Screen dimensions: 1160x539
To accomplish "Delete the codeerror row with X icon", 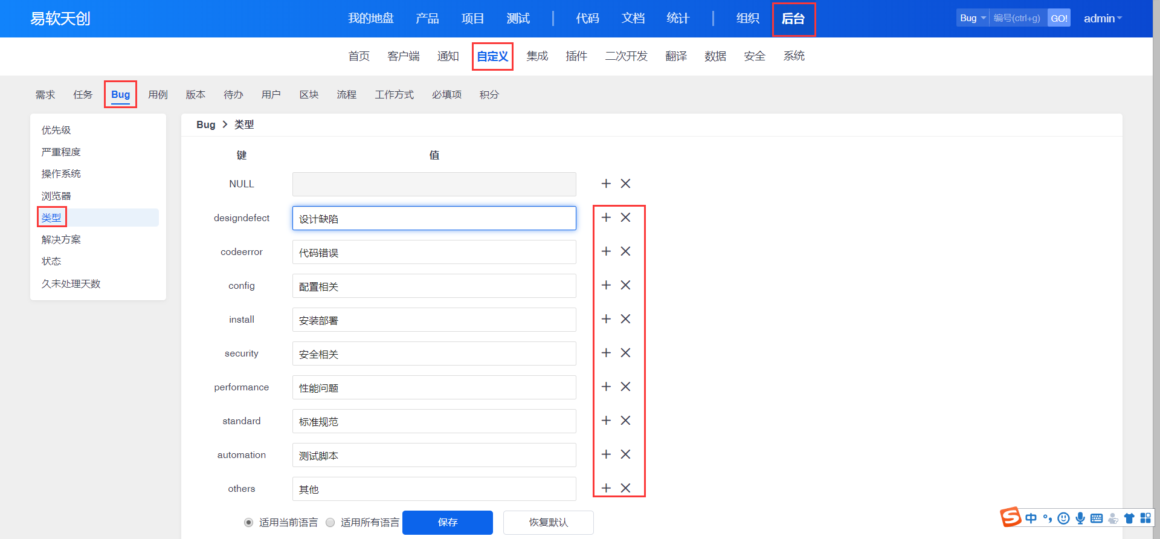I will (625, 251).
